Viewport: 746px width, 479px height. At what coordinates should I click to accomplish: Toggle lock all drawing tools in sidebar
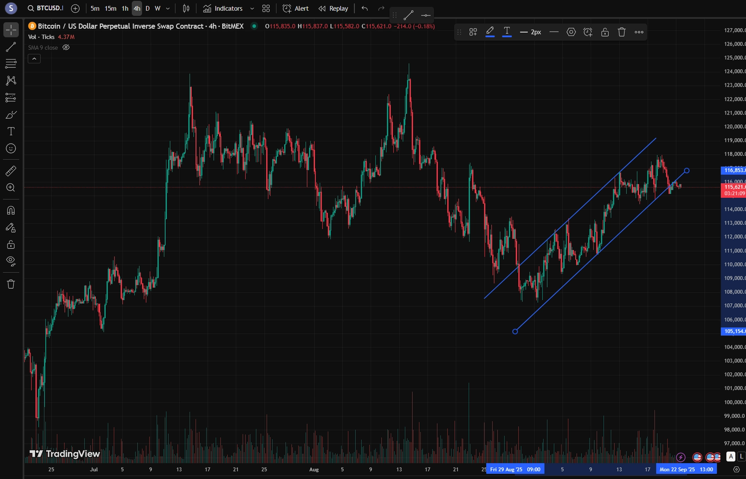click(x=11, y=244)
